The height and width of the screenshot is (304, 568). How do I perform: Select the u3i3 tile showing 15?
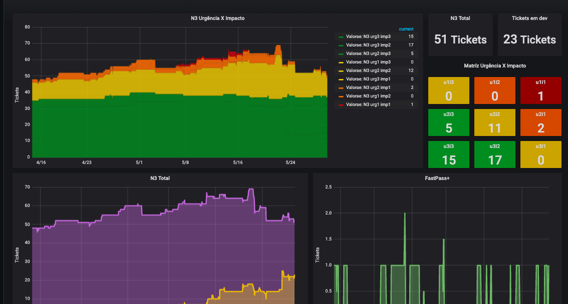pos(449,154)
